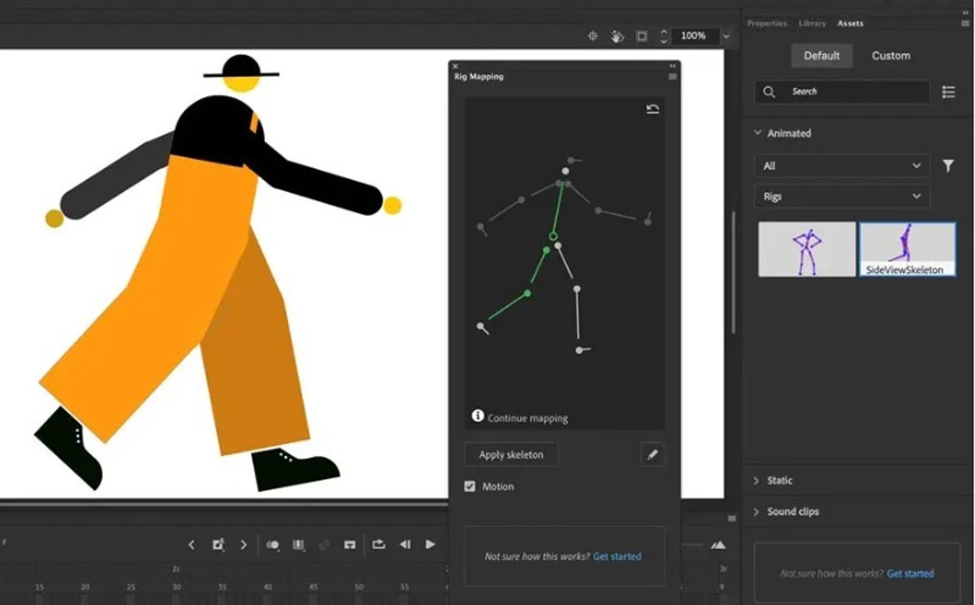Screen dimensions: 975x605
Task: Click Get started link in Rig Mapping
Action: [x=617, y=556]
